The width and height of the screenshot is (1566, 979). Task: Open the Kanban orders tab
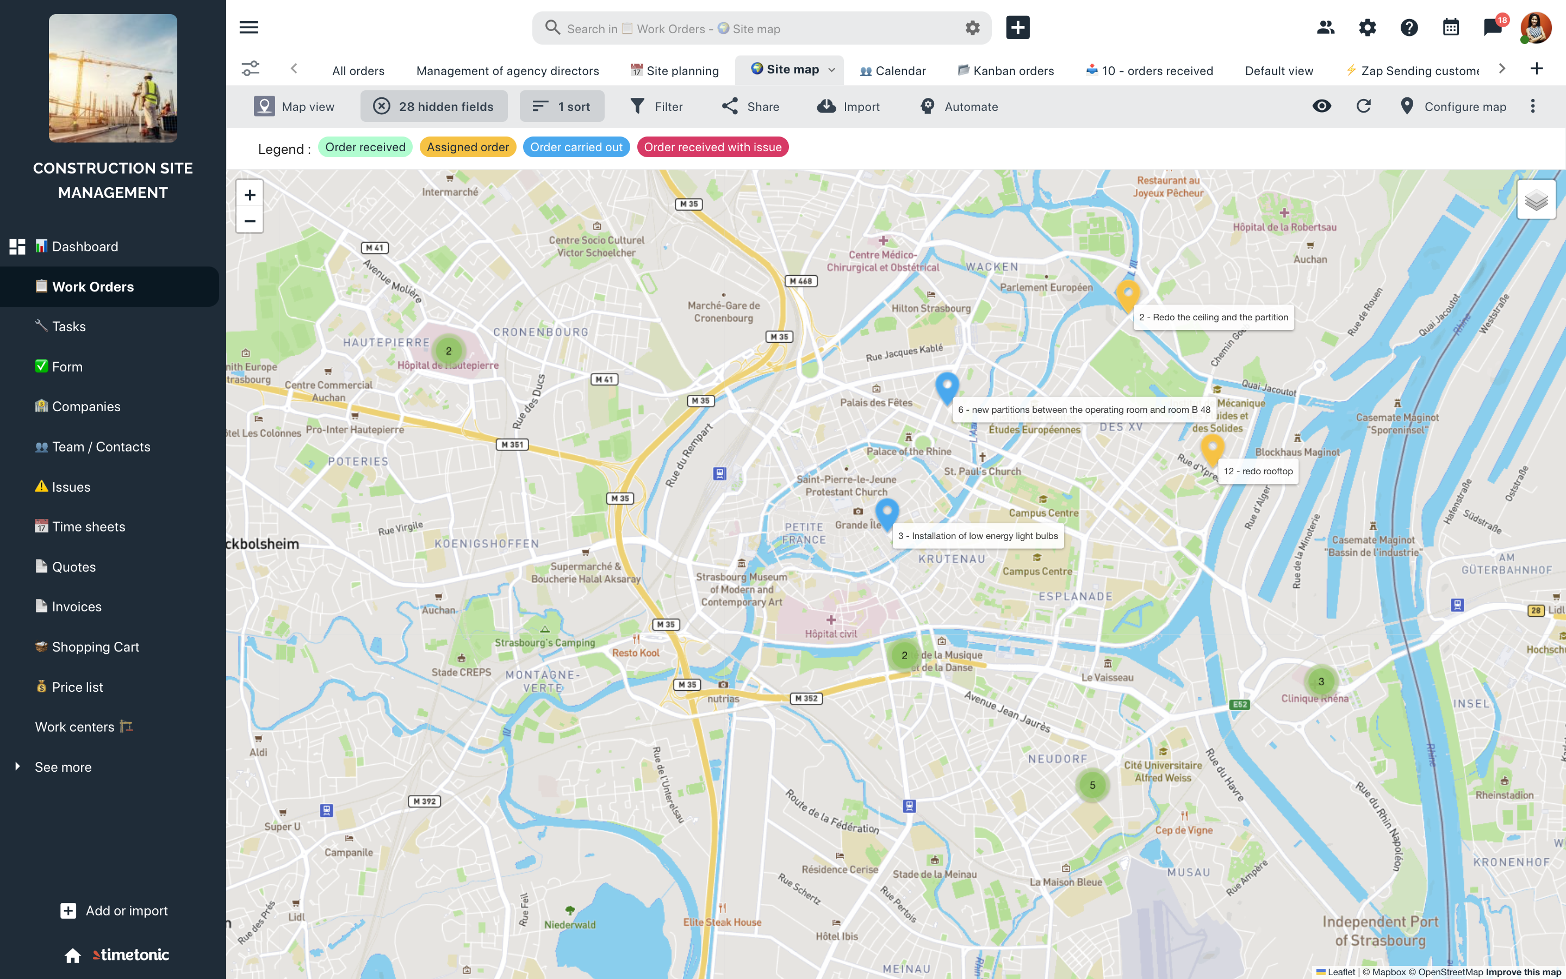coord(1005,71)
